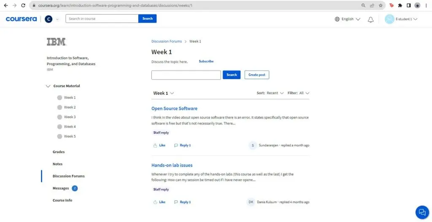Open the Filter: All dropdown
This screenshot has width=432, height=222.
(x=298, y=93)
